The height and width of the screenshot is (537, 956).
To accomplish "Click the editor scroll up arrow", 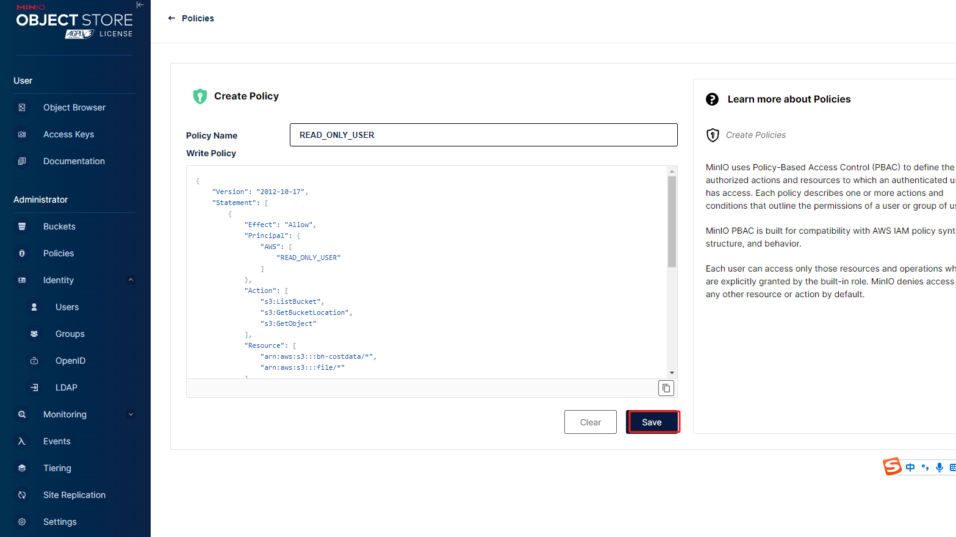I will click(x=672, y=171).
